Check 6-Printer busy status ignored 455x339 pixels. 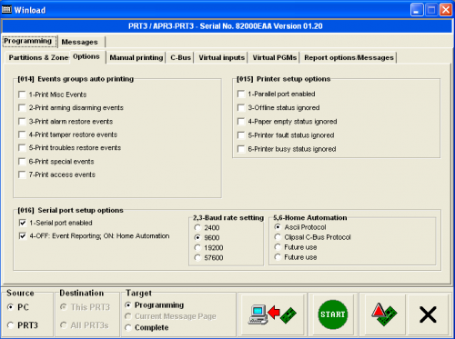pyautogui.click(x=241, y=149)
